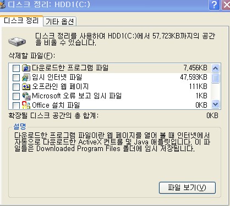Select the 오프라인 웹 페이지 row text
The width and height of the screenshot is (230, 206).
click(61, 86)
